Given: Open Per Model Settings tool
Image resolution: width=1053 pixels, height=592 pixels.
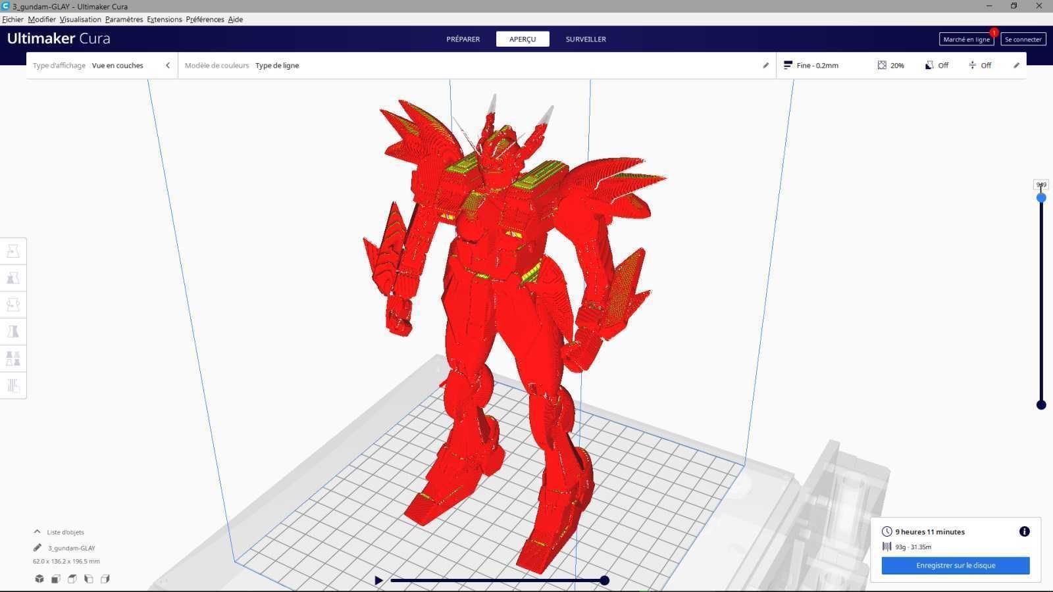Looking at the screenshot, I should click(13, 359).
